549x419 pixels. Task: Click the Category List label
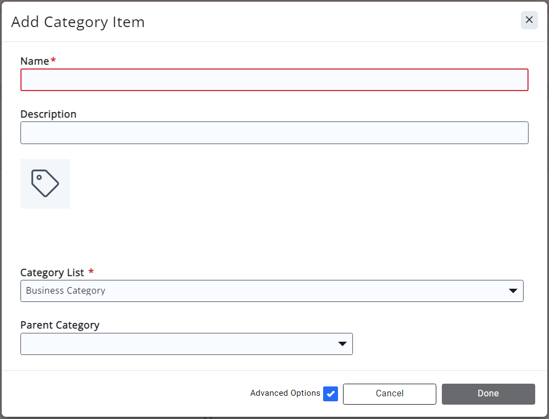click(52, 273)
